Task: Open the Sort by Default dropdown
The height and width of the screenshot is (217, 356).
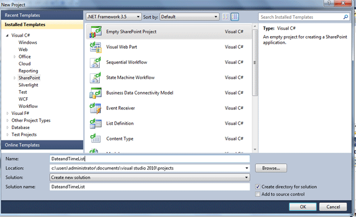Action: 190,17
